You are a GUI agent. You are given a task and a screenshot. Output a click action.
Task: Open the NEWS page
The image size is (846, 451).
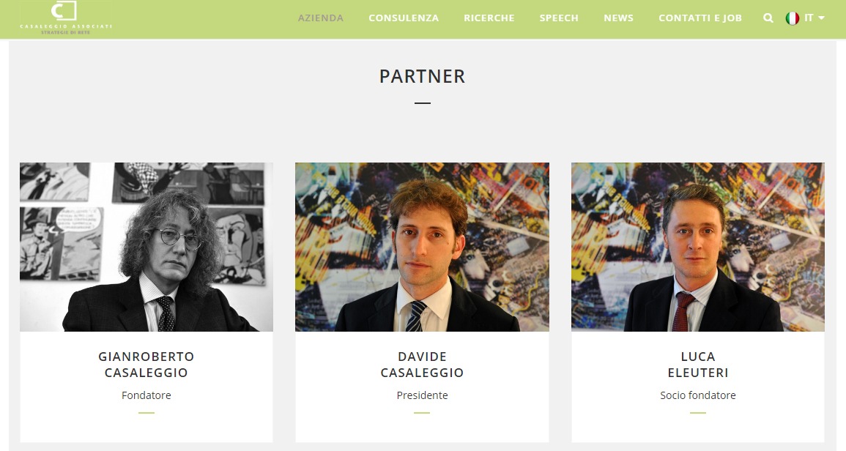[618, 18]
